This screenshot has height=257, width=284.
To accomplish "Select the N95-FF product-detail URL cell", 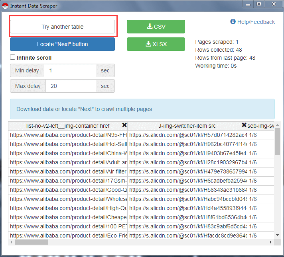I will click(x=68, y=135).
